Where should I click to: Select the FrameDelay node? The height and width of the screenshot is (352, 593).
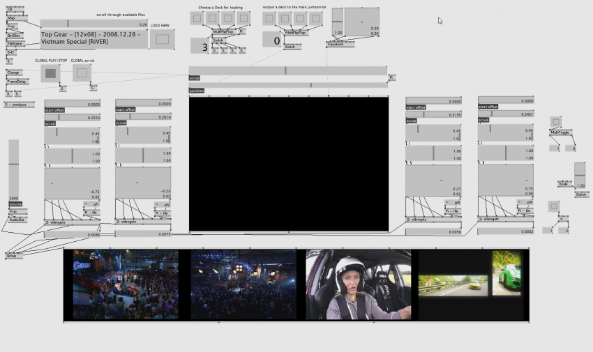(17, 81)
